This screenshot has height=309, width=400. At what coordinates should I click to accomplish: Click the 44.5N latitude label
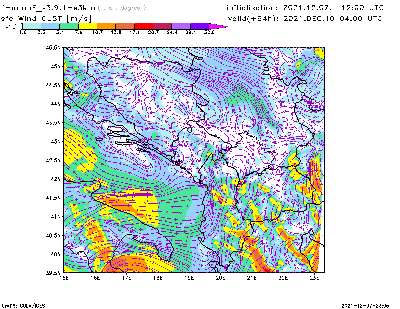(53, 85)
